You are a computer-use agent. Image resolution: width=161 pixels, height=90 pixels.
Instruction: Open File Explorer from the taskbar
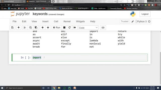coord(59,88)
